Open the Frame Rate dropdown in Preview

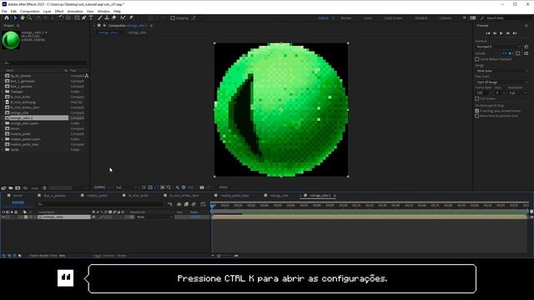pyautogui.click(x=484, y=92)
